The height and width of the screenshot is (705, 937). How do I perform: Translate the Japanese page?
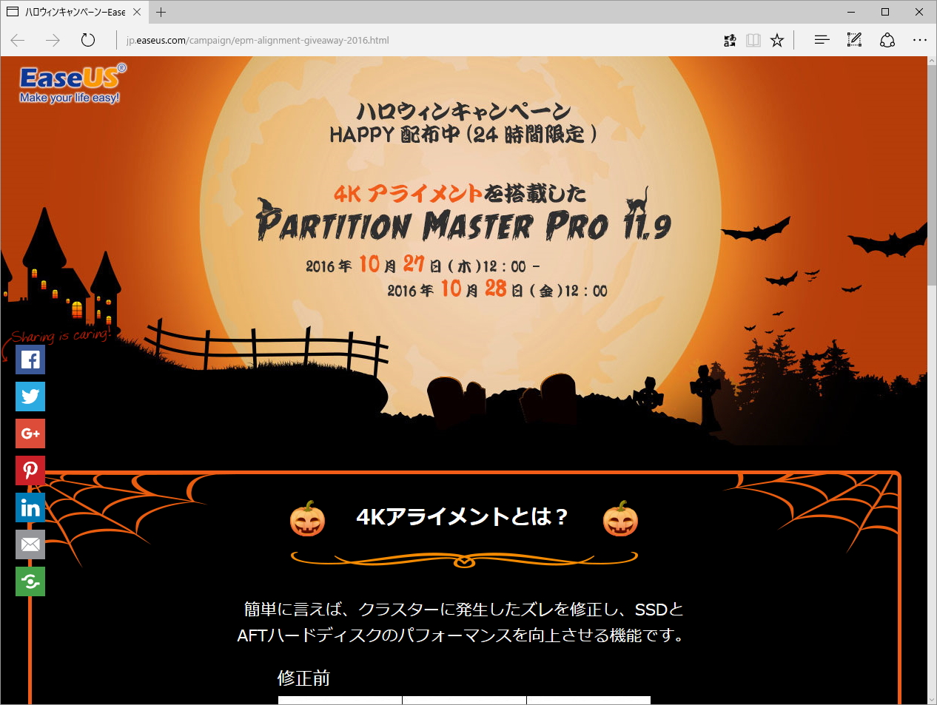(x=730, y=40)
